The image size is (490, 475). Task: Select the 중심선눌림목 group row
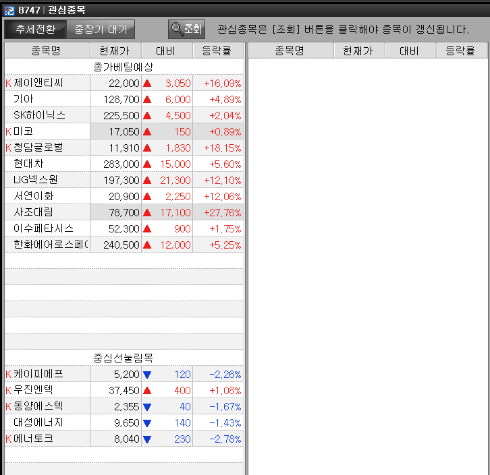(x=124, y=358)
